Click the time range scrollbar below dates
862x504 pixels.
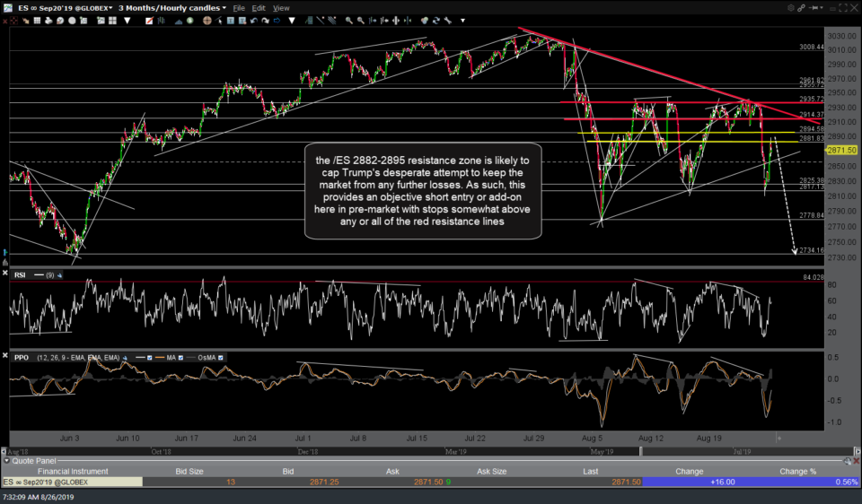pos(430,451)
